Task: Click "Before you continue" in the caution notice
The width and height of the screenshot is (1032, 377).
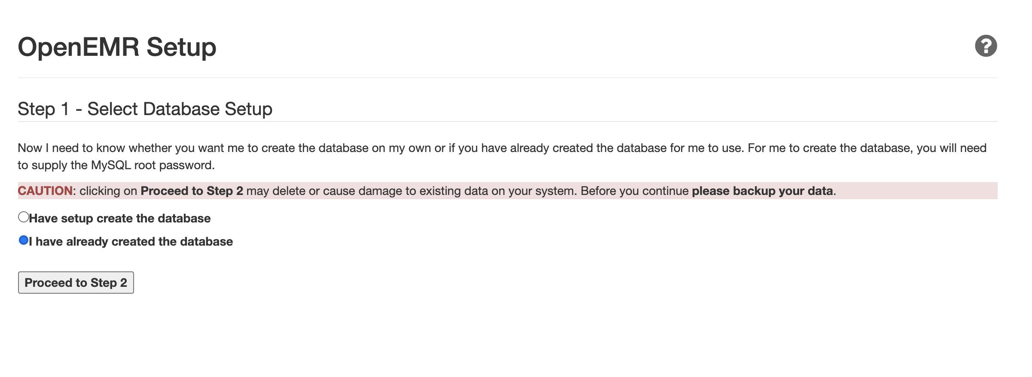Action: pyautogui.click(x=635, y=191)
